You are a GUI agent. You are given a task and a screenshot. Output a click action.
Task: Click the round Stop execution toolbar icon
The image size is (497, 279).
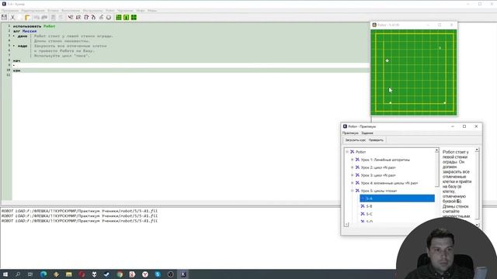(109, 17)
